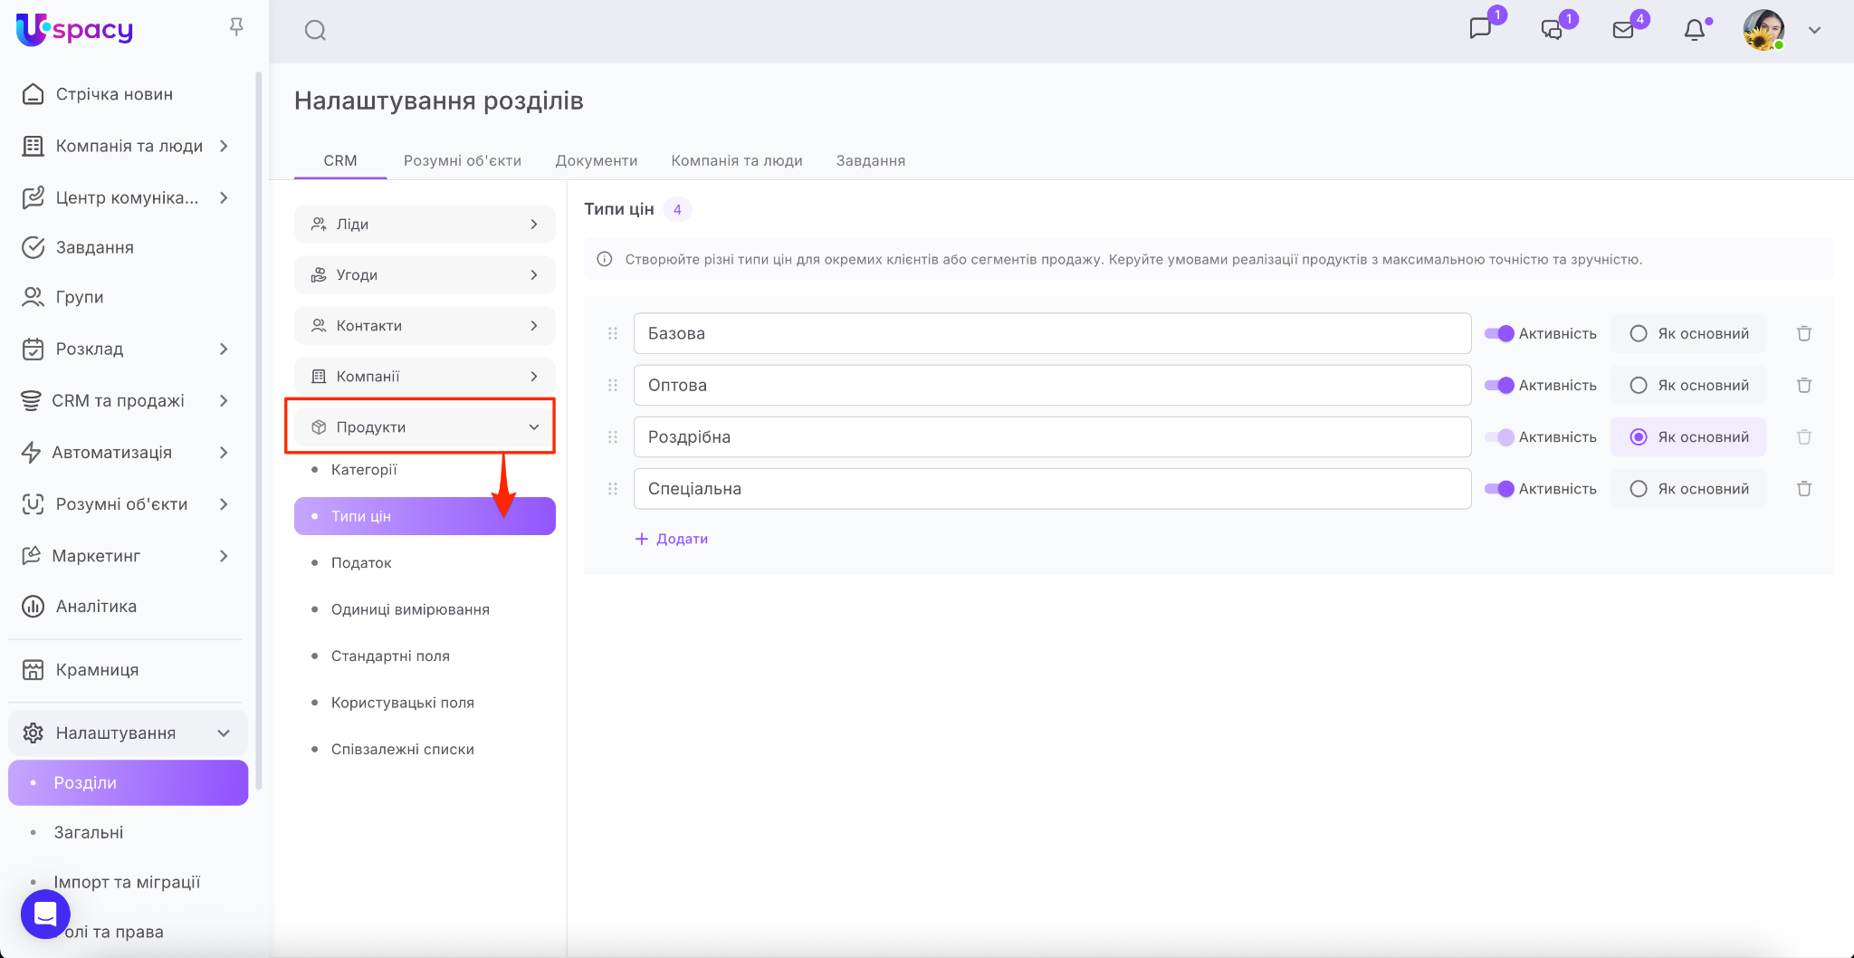Open Податок settings item
Image resolution: width=1854 pixels, height=958 pixels.
tap(361, 563)
